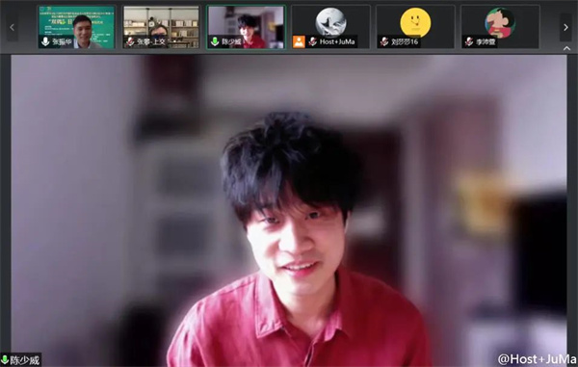578x367 pixels.
Task: Click muted mic icon of 李帅雪
Action: pos(469,41)
